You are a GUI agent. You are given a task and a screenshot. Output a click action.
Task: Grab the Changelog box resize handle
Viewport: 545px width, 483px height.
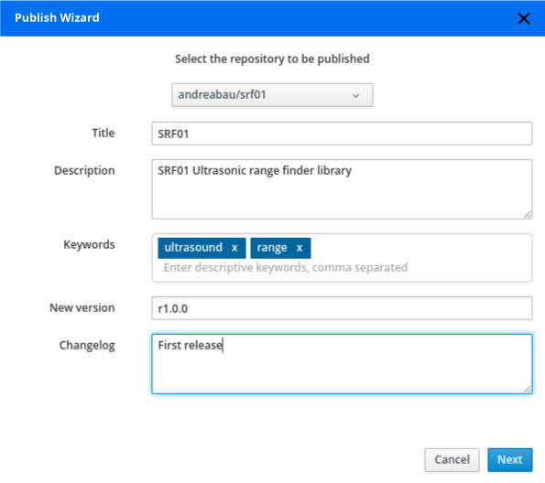[x=528, y=390]
